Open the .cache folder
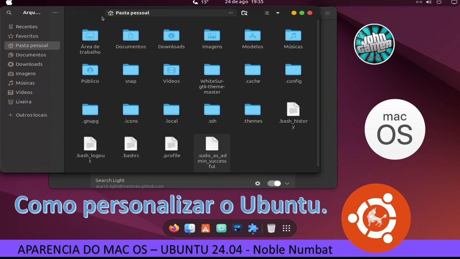Screen dimensions: 460x259 [x=253, y=73]
